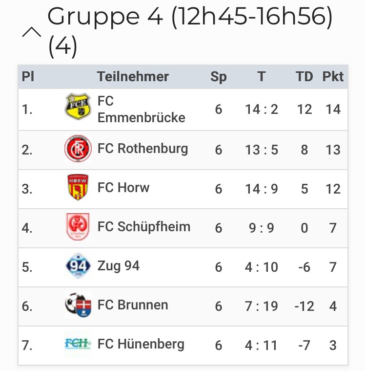Open FC Schüpfheim team page
This screenshot has height=371, width=366.
click(143, 227)
